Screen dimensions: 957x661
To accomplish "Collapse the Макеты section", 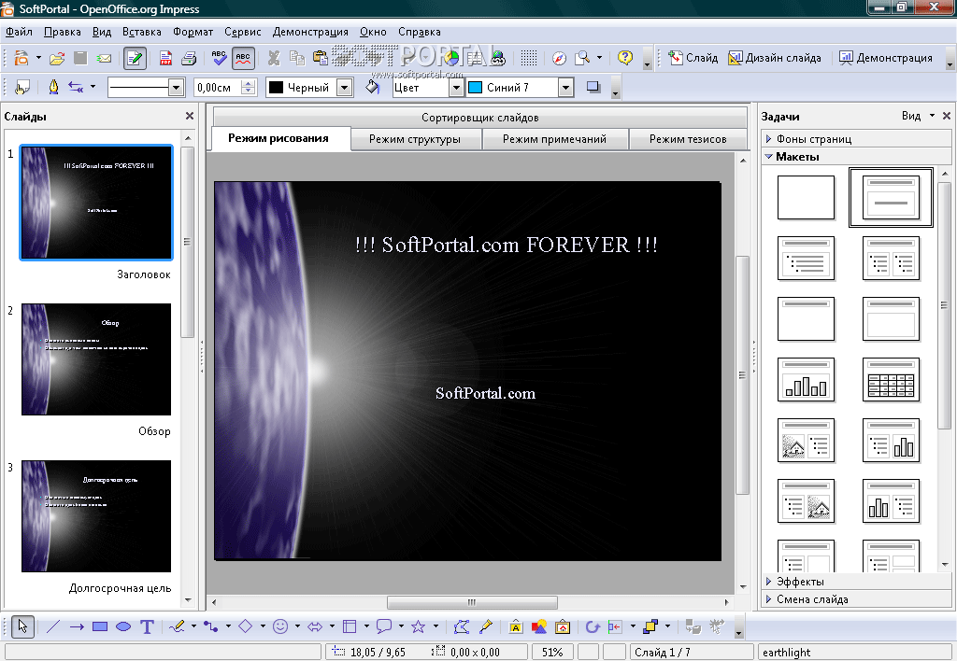I will tap(857, 157).
